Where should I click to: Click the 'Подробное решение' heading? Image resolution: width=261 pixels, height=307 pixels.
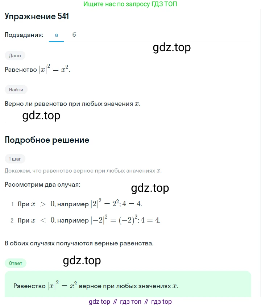(x=47, y=140)
